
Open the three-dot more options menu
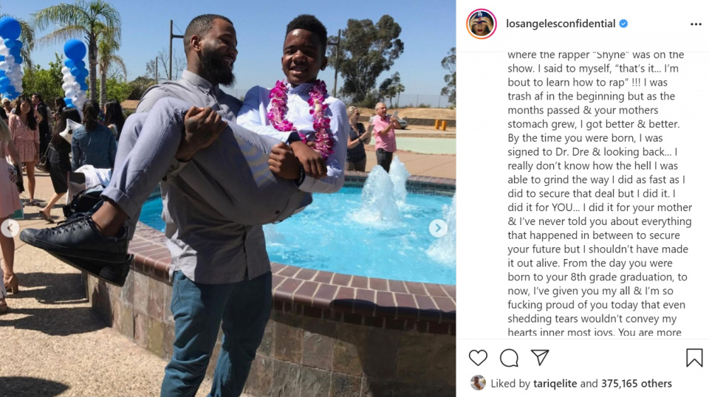tap(696, 24)
